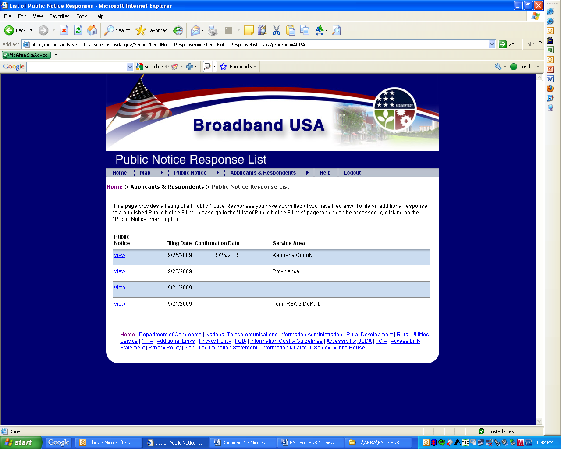Click the Refresh page icon
561x449 pixels.
[78, 30]
